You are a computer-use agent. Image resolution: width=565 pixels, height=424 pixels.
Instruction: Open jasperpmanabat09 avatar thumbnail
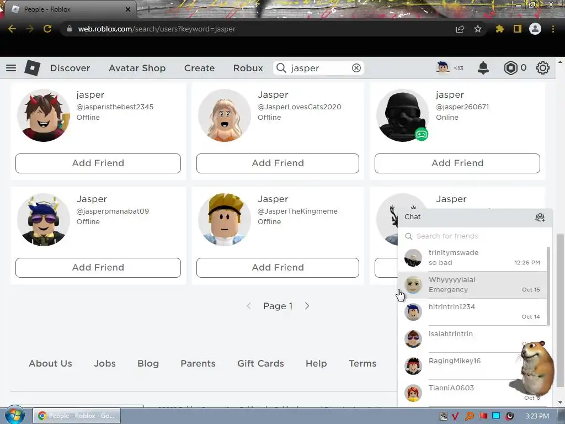pyautogui.click(x=44, y=220)
